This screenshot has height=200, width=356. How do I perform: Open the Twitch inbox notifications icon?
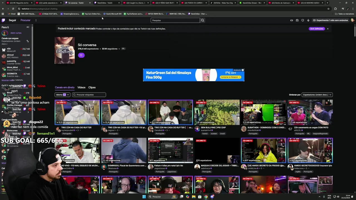coord(297,20)
